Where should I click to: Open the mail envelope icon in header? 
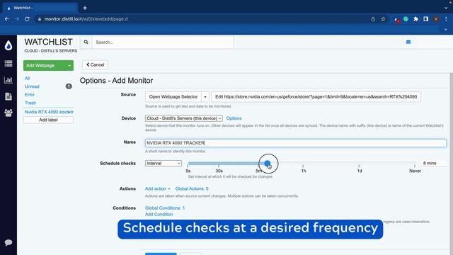point(408,42)
